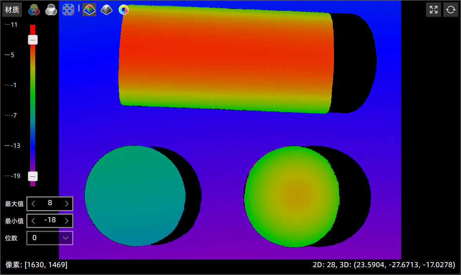Click the 最小值 value field showing -18
461x275 pixels.
pos(50,221)
